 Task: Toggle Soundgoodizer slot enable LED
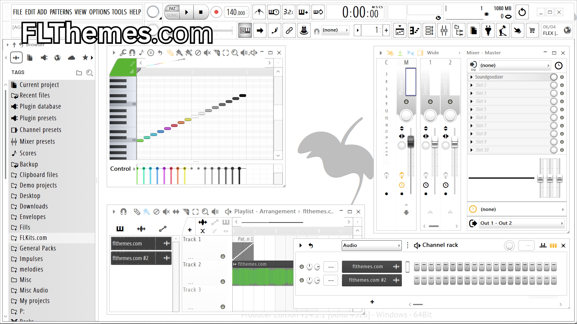click(562, 77)
